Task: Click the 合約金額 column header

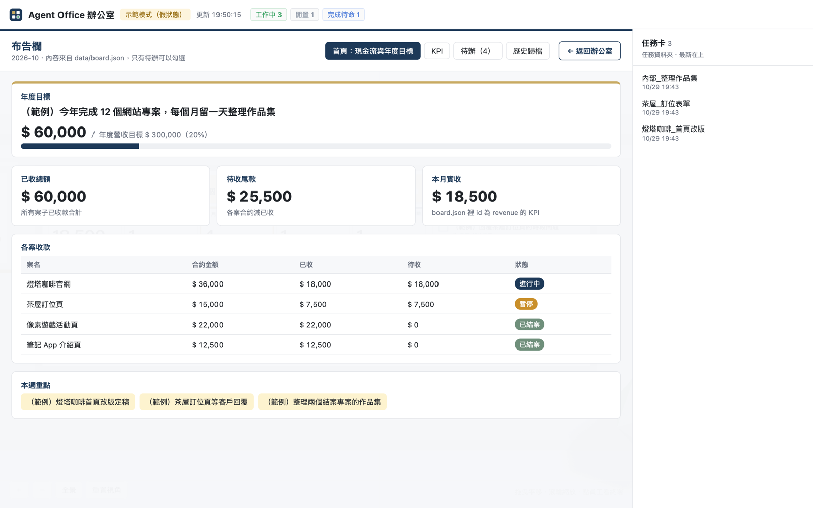Action: pos(205,265)
